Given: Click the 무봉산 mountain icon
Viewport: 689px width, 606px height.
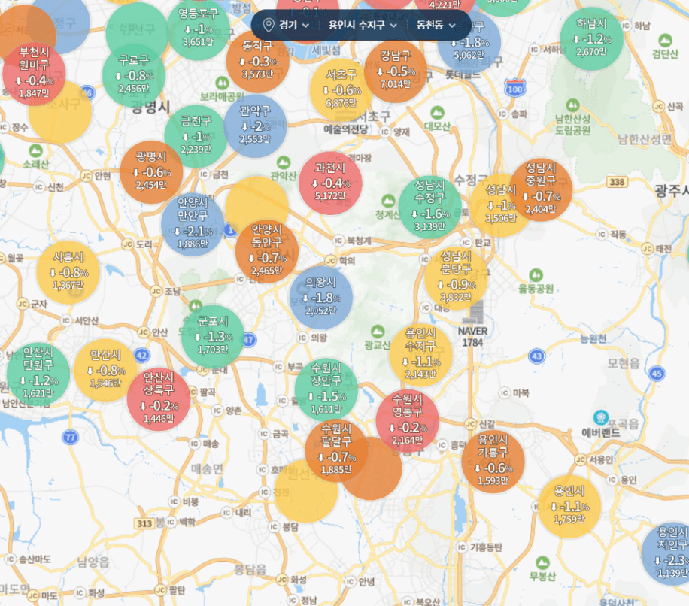Looking at the screenshot, I should click(541, 562).
